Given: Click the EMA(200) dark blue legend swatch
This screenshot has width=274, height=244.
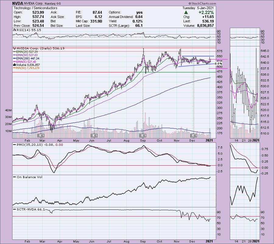Looking at the screenshot, I should (x=14, y=59).
